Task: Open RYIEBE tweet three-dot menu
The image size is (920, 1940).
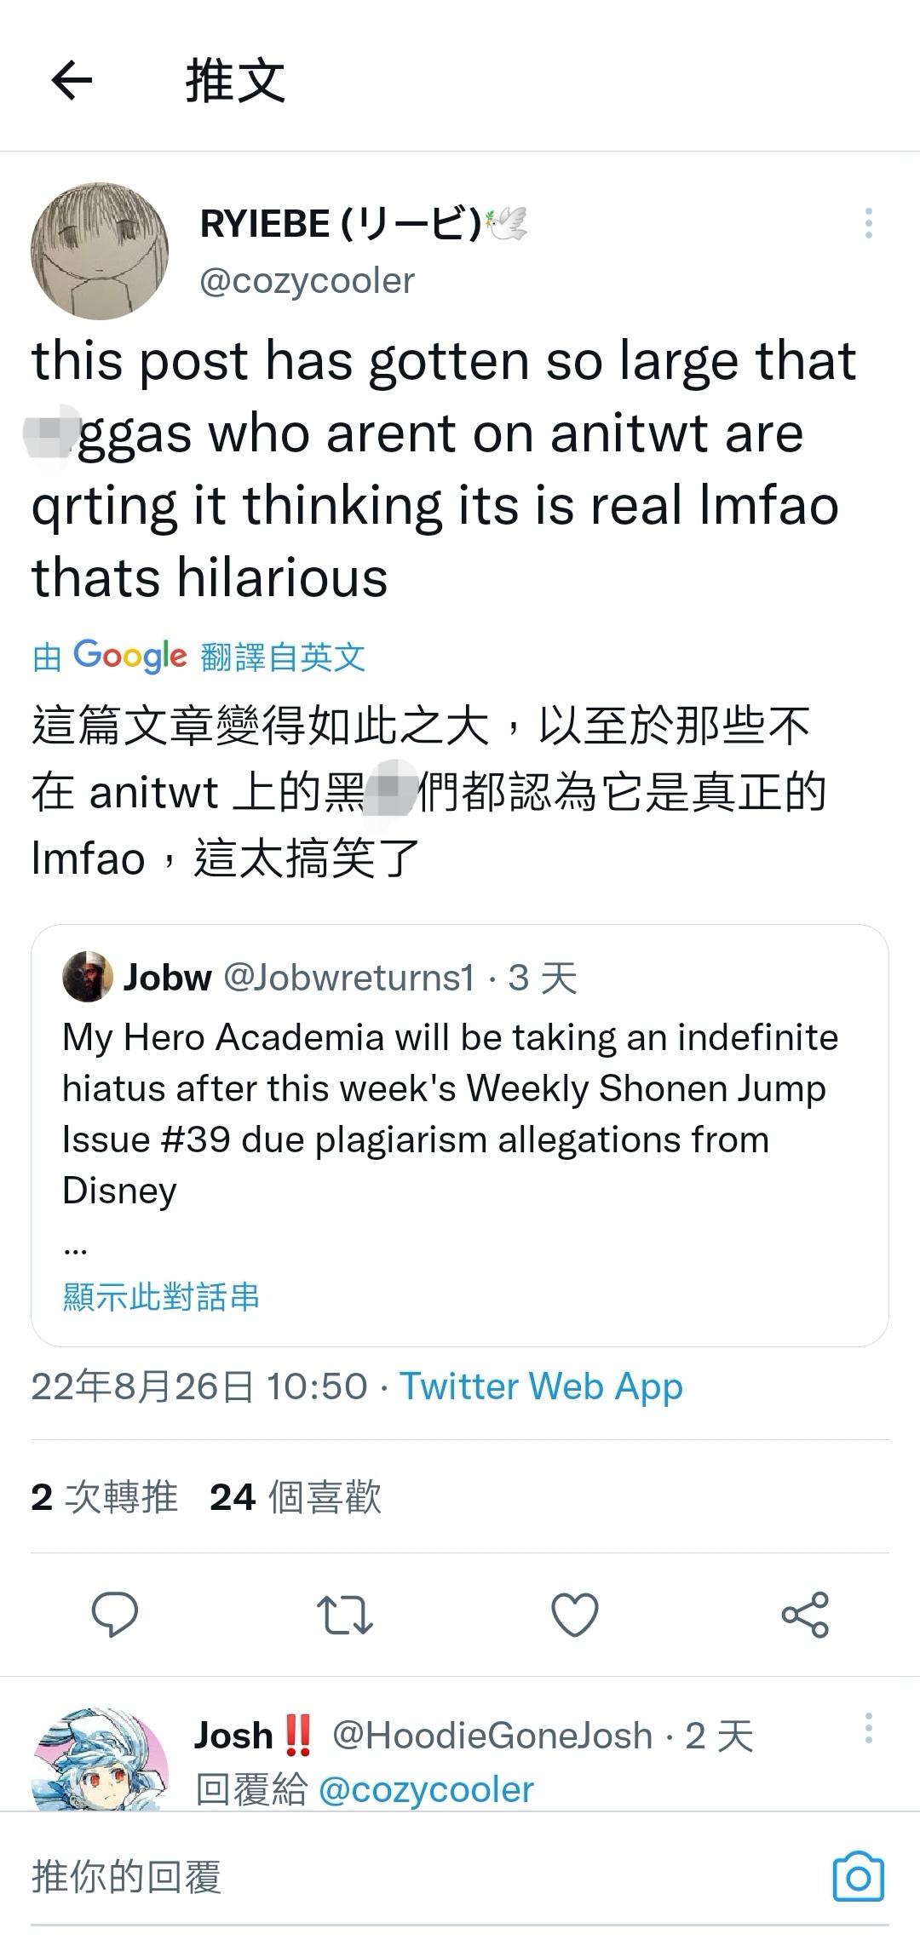Action: (868, 223)
